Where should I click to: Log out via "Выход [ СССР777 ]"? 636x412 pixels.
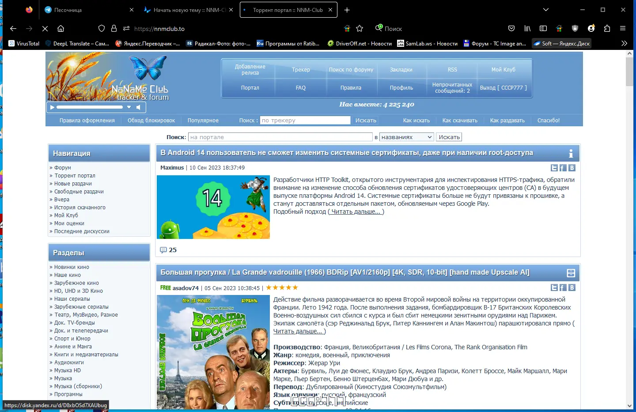point(503,88)
